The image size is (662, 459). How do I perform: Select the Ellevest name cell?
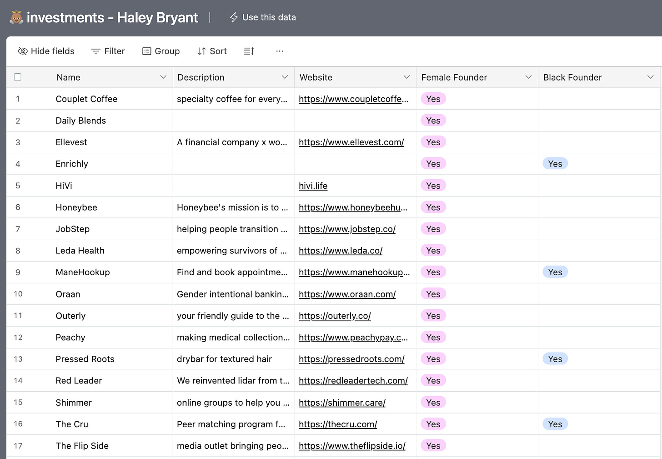112,142
